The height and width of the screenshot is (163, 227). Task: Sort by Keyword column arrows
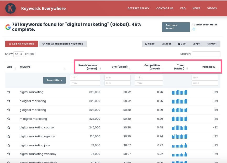click(x=65, y=68)
